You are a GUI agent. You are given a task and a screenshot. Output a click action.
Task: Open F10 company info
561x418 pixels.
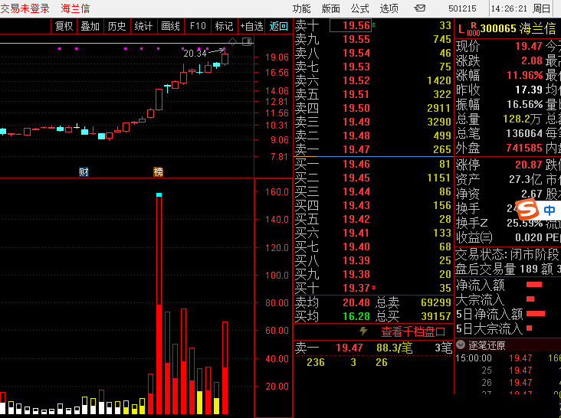click(198, 26)
